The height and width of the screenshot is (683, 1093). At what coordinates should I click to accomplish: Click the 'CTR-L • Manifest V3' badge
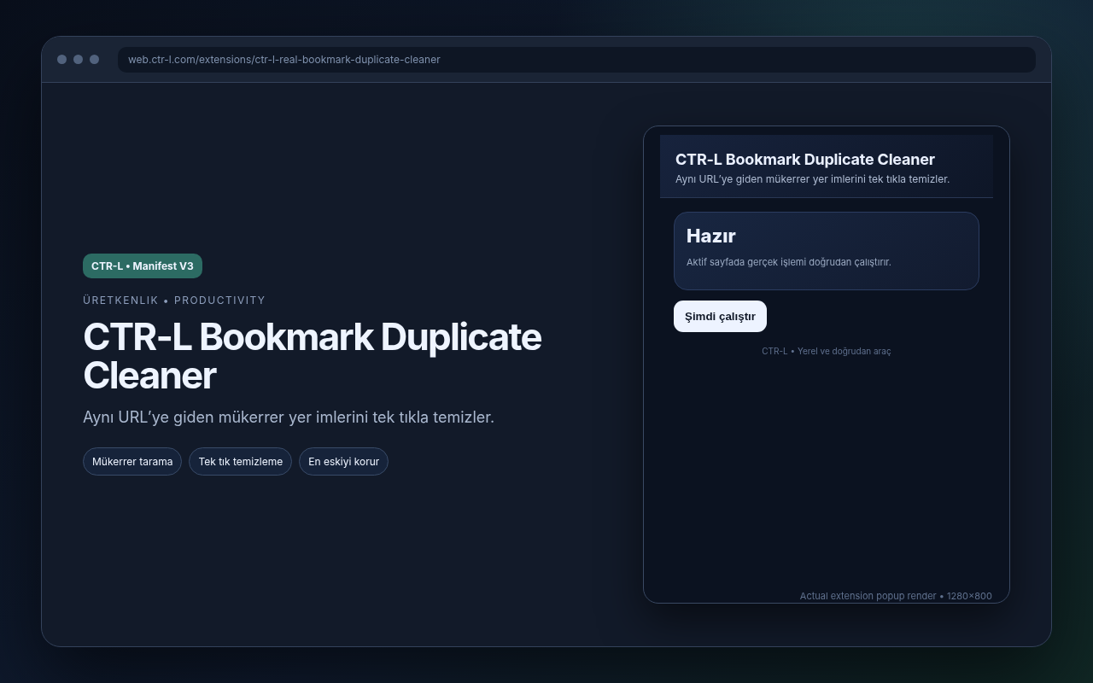click(x=143, y=266)
